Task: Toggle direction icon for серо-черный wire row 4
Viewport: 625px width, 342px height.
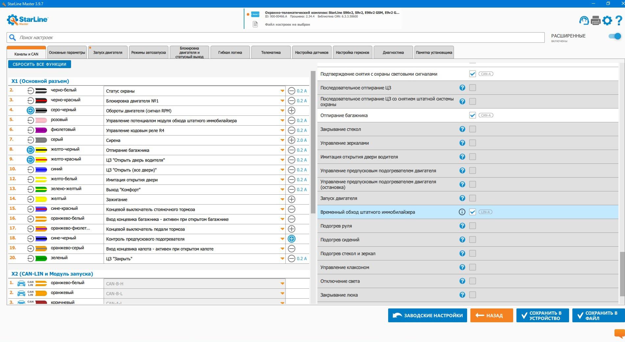Action: click(30, 110)
